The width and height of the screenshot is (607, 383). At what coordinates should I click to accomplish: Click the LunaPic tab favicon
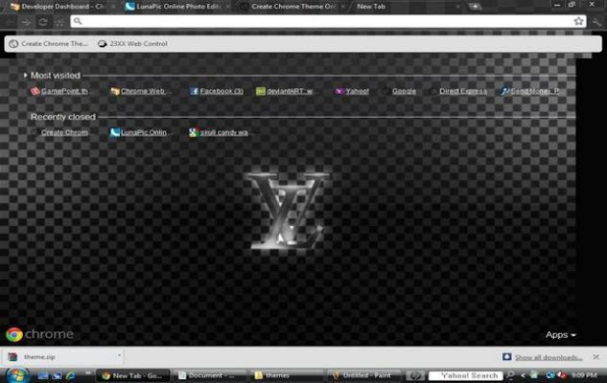click(x=130, y=6)
